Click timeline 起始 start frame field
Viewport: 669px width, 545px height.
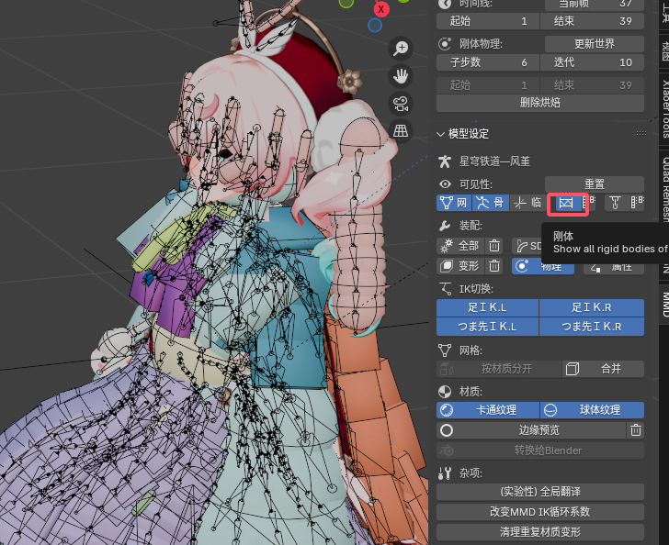[488, 21]
